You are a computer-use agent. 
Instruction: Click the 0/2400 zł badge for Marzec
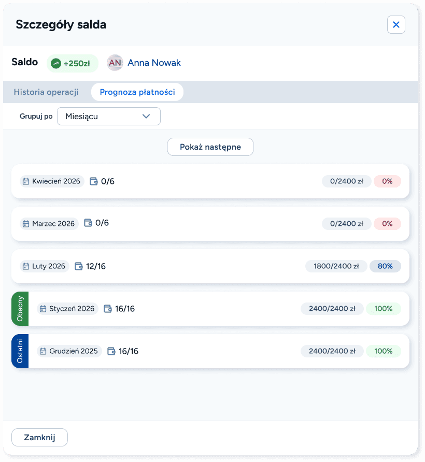pos(346,224)
